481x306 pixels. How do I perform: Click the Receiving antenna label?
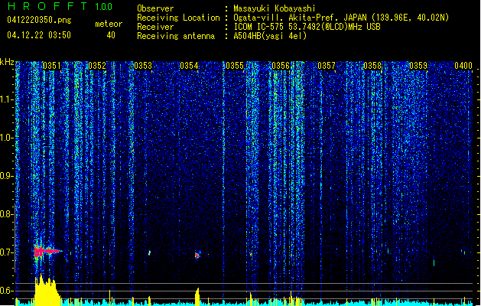(x=176, y=36)
